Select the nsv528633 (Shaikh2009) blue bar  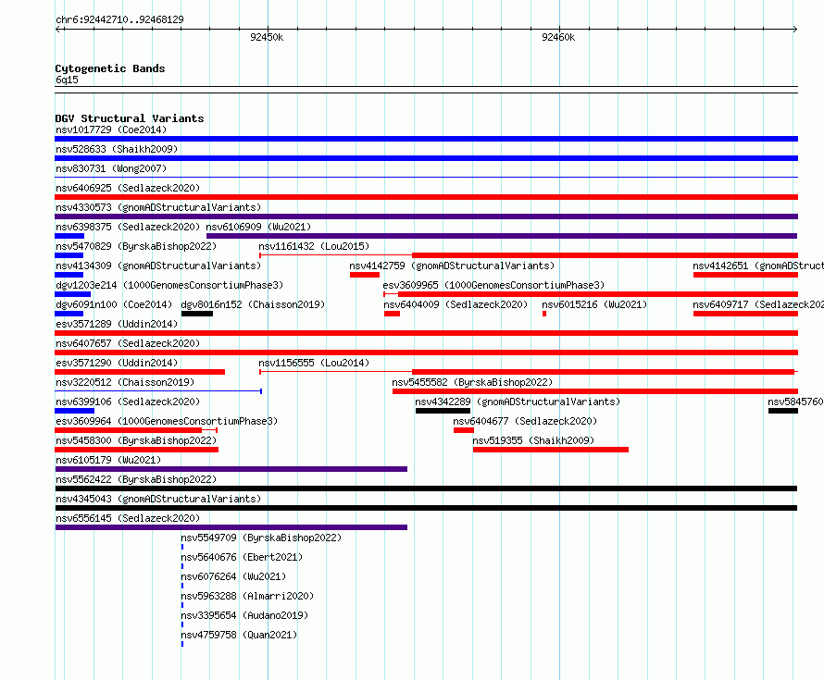[426, 158]
